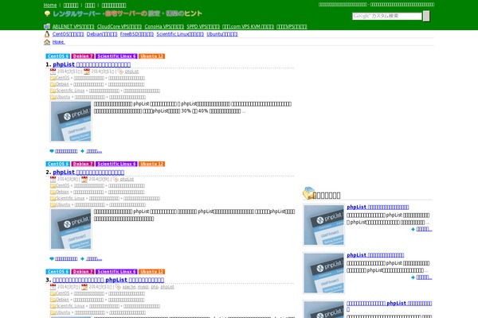Open the phpList thumbnail of article 1
478x318 pixels.
pyautogui.click(x=71, y=122)
